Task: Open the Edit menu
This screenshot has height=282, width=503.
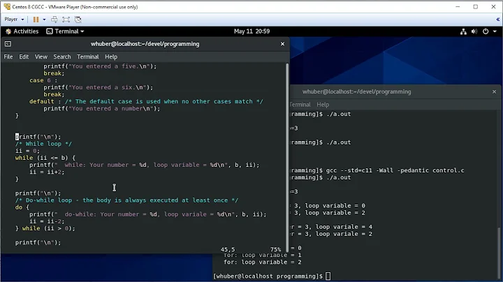Action: (x=24, y=57)
